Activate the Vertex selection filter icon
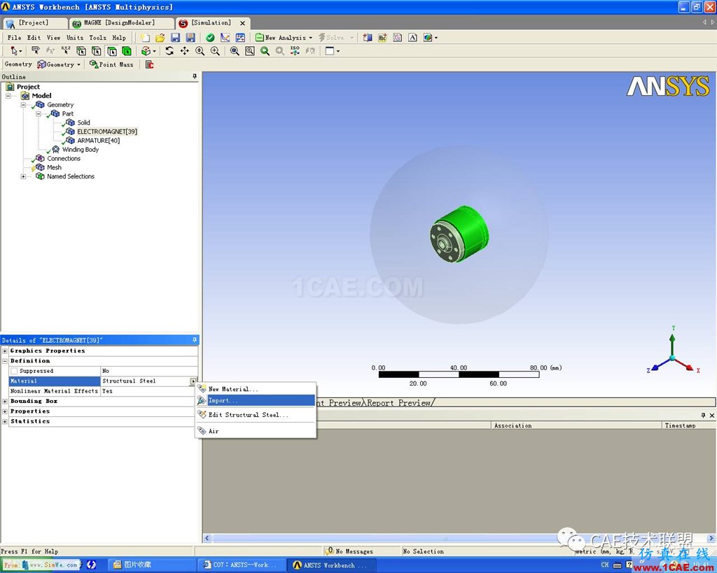Viewport: 717px width, 573px height. pyautogui.click(x=81, y=50)
